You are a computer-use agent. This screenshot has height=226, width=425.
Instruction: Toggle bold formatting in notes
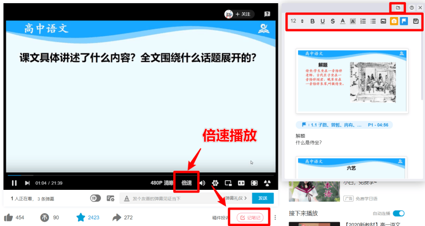(312, 21)
